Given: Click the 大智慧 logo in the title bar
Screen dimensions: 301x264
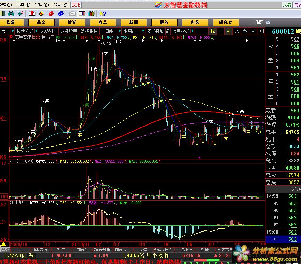Looking at the screenshot, I should tap(159, 5).
